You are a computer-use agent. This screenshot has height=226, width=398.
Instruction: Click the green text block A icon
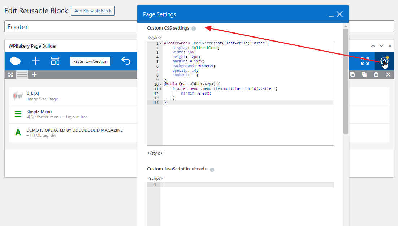[18, 132]
